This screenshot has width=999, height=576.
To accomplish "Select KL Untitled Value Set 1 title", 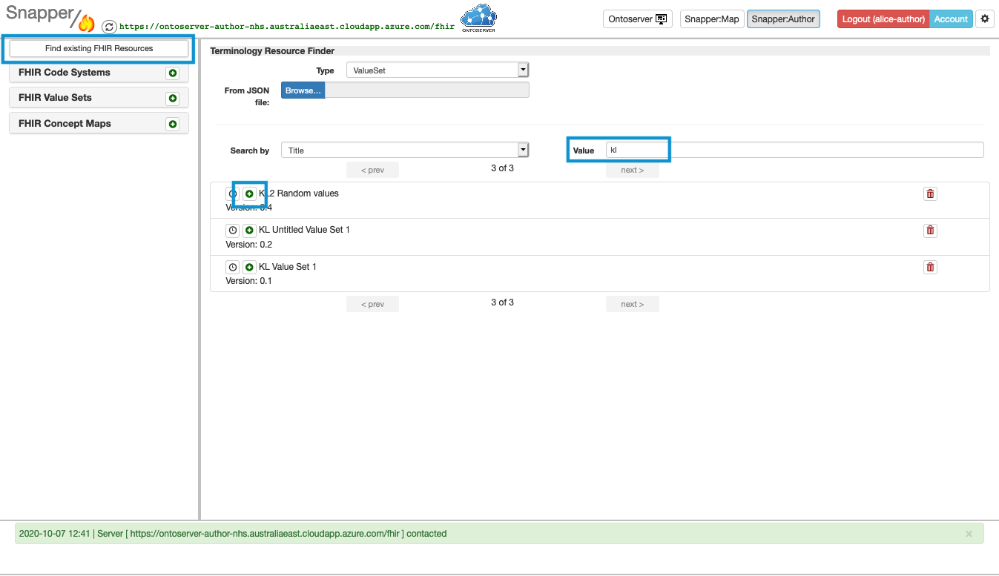I will click(304, 230).
